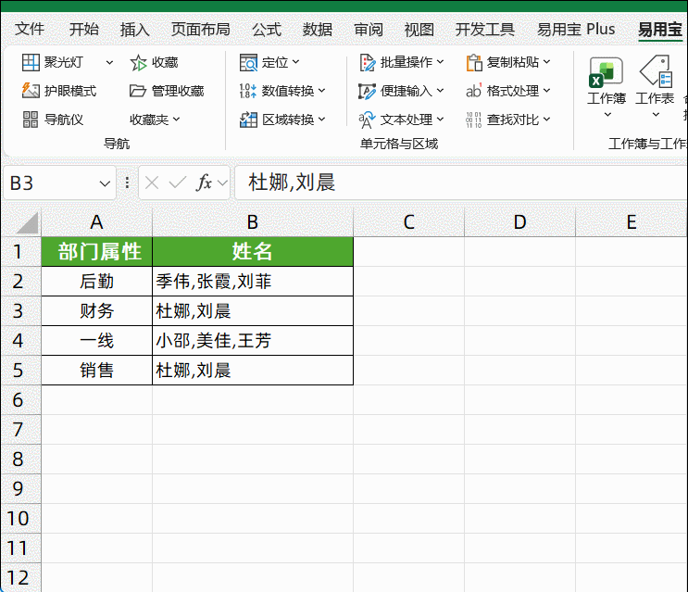Select cell 季伟,张霞,刘菲
This screenshot has width=688, height=592.
click(x=252, y=282)
